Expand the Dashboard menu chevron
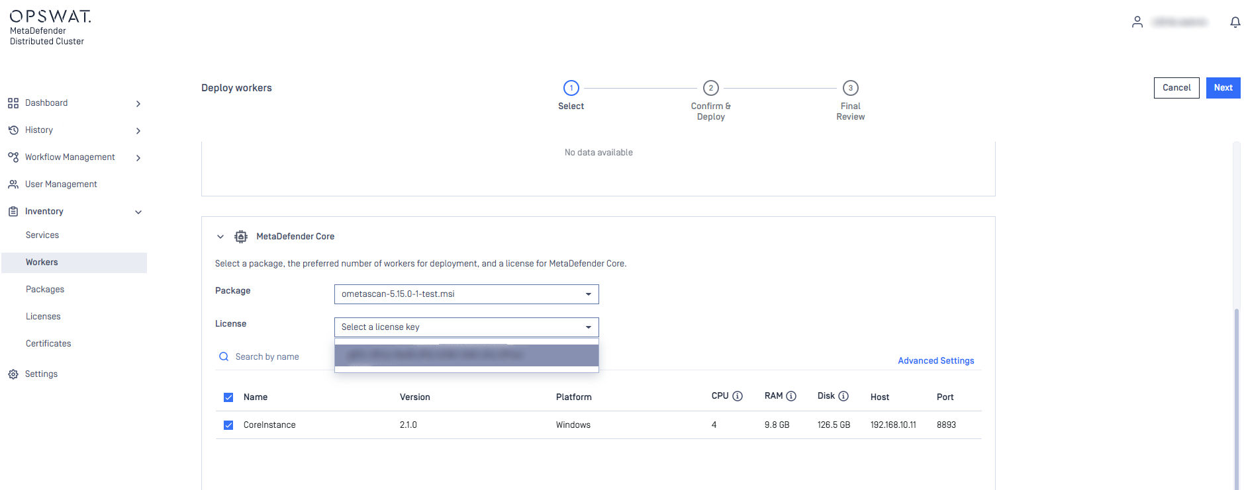The width and height of the screenshot is (1244, 490). (x=138, y=104)
